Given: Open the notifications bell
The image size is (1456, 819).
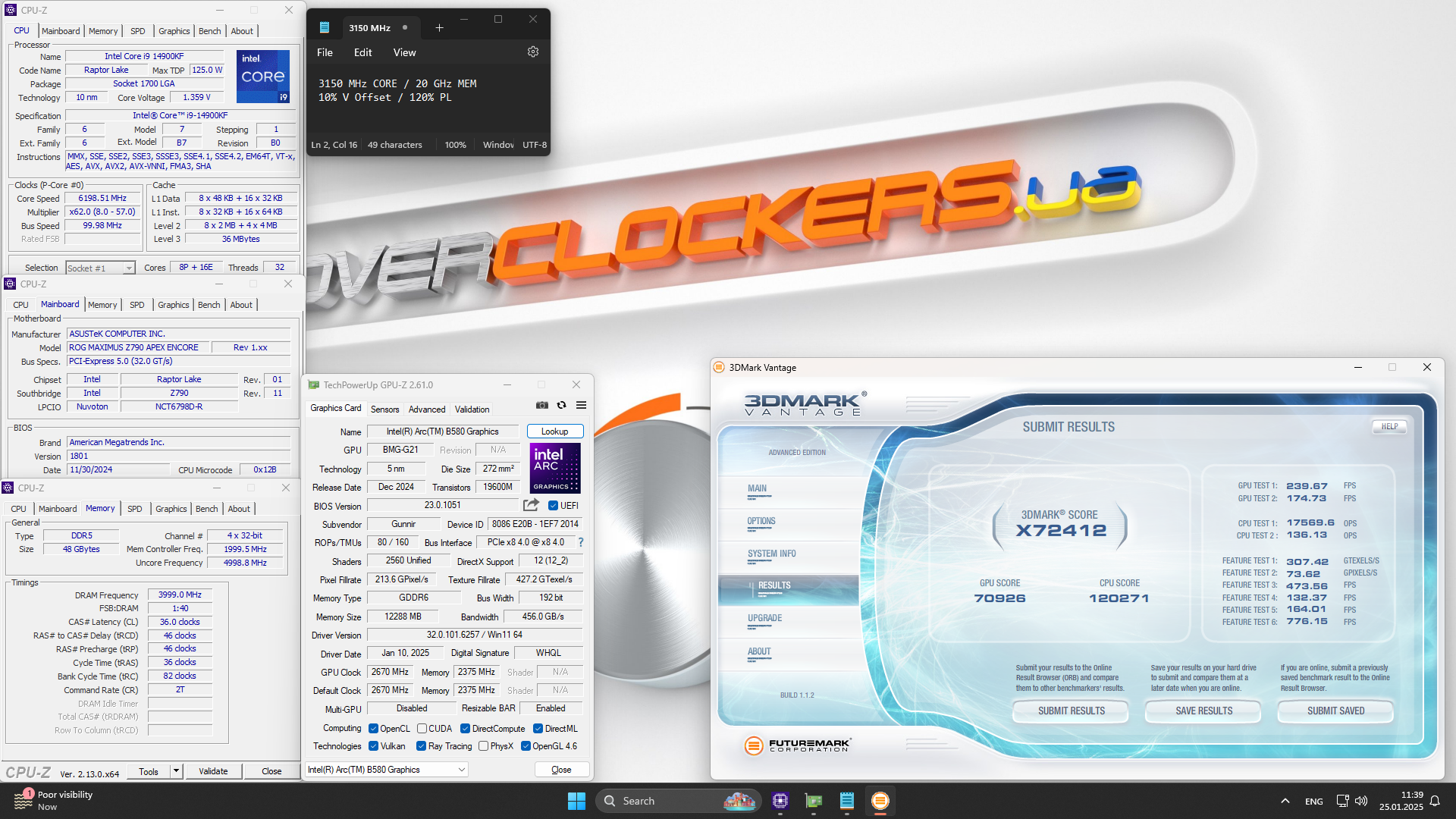Looking at the screenshot, I should coord(1435,801).
